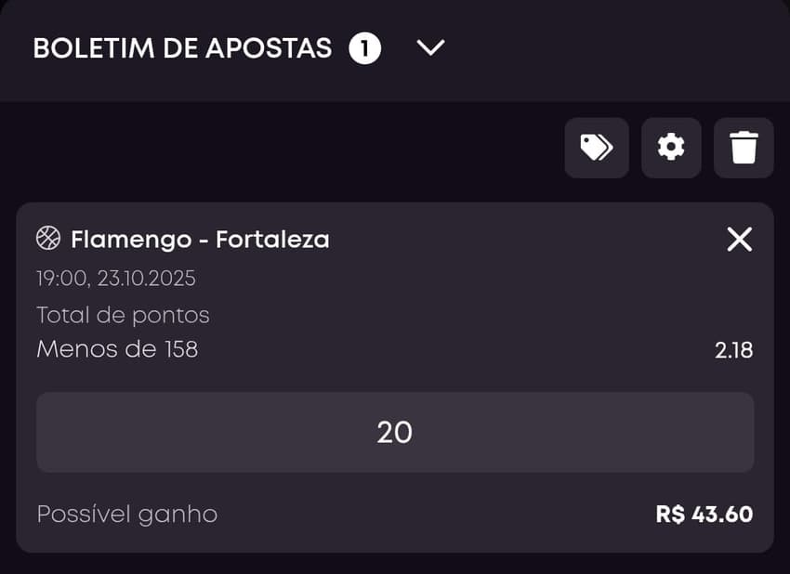The width and height of the screenshot is (790, 574).
Task: Select the gear icon between tags and trash
Action: [x=670, y=148]
